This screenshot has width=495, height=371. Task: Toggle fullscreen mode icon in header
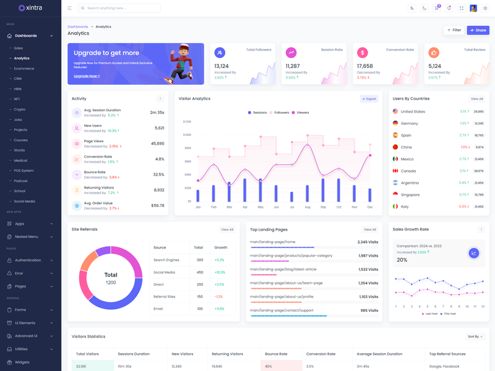[461, 8]
